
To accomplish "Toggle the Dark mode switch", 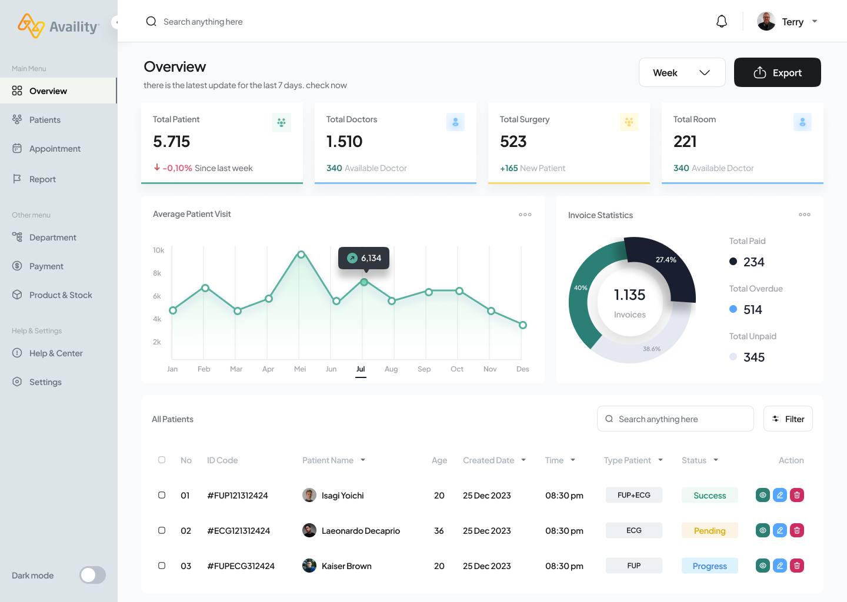I will 93,575.
